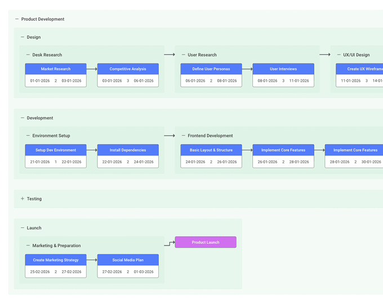Expand the Testing section
The width and height of the screenshot is (383, 304).
[x=23, y=199]
